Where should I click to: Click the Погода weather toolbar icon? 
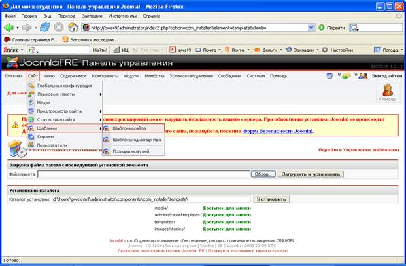377,50
